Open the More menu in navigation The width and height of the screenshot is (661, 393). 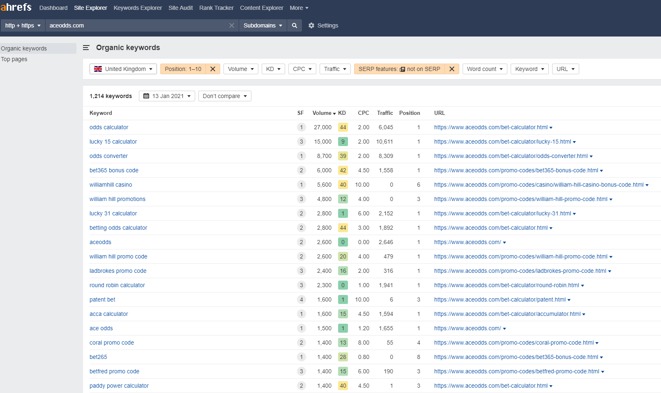point(299,8)
